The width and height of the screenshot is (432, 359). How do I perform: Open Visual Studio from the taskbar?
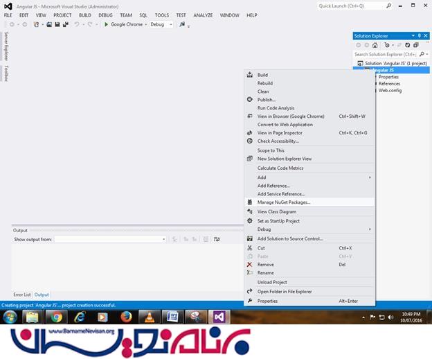tap(220, 317)
